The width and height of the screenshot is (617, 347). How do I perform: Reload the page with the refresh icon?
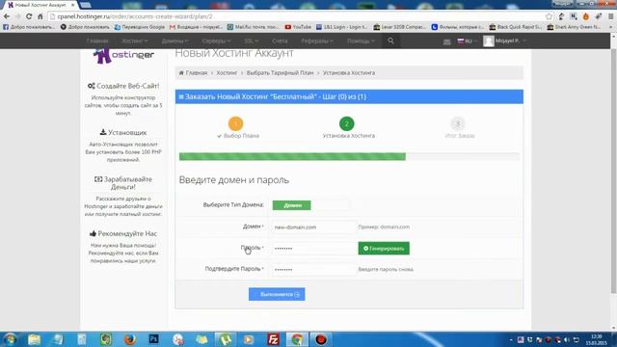pyautogui.click(x=29, y=16)
